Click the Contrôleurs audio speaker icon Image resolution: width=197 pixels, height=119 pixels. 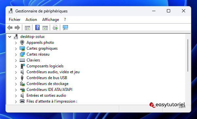(22, 72)
